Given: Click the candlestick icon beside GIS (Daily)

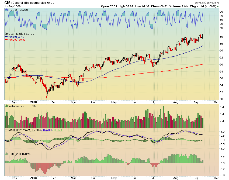Looking at the screenshot, I should [x=6, y=34].
